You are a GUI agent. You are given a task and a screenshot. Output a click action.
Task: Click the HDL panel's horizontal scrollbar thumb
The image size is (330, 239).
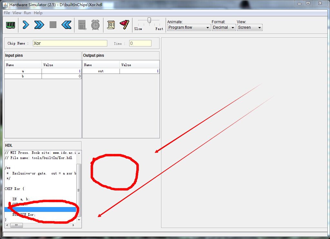tap(16, 225)
